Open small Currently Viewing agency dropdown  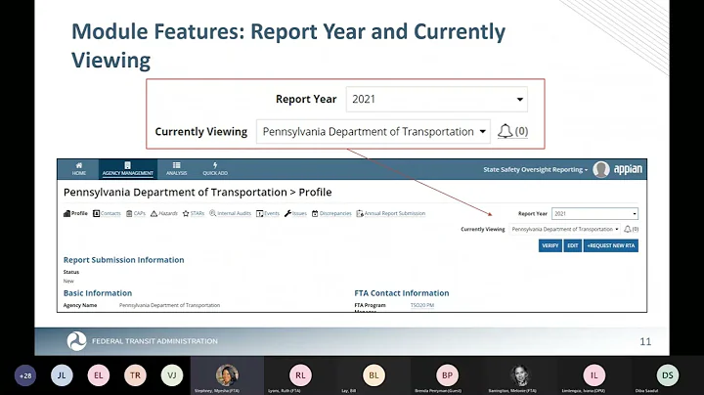[564, 230]
